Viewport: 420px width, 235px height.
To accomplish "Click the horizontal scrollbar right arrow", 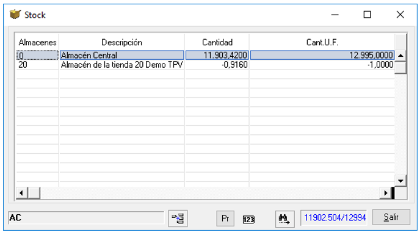I will 386,193.
